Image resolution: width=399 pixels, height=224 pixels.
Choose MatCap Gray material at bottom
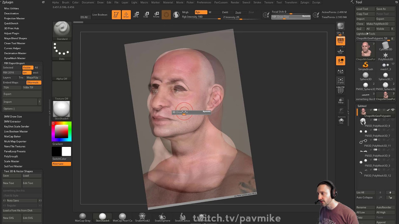(83, 217)
